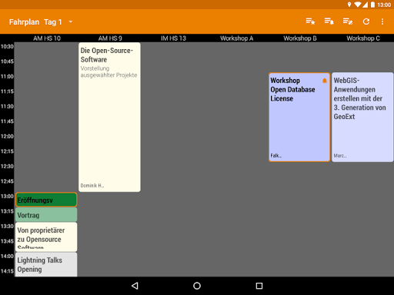Open WebGIS-Anwendungen GeoExt workshop session

point(362,118)
